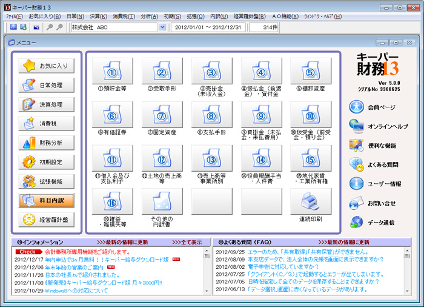Click the dark flag icon in the toolbar
Image resolution: width=424 pixels, height=307 pixels.
pos(36,27)
